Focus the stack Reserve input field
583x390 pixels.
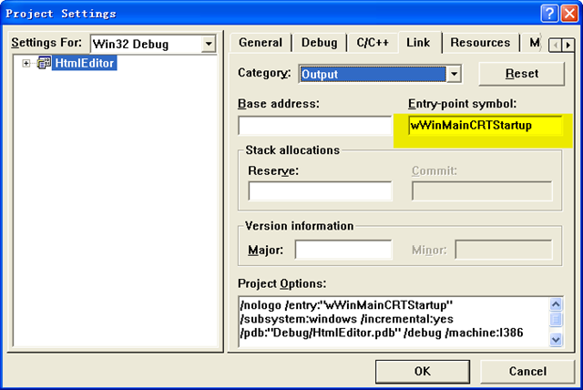pyautogui.click(x=320, y=190)
